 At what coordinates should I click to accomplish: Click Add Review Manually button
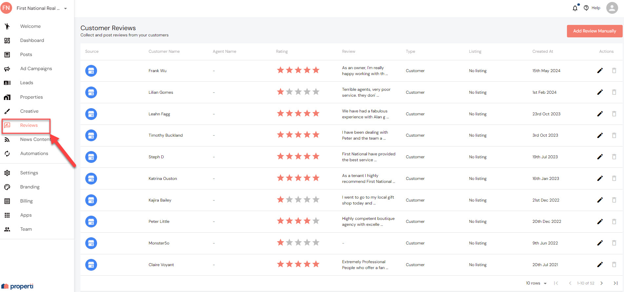[x=594, y=31]
